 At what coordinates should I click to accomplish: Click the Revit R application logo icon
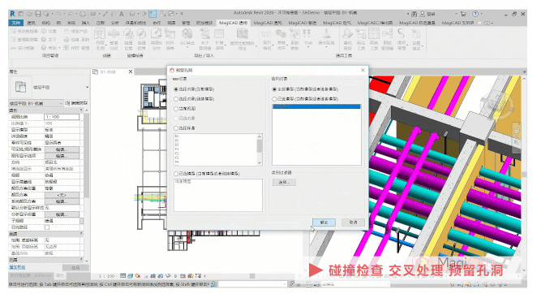pos(12,14)
